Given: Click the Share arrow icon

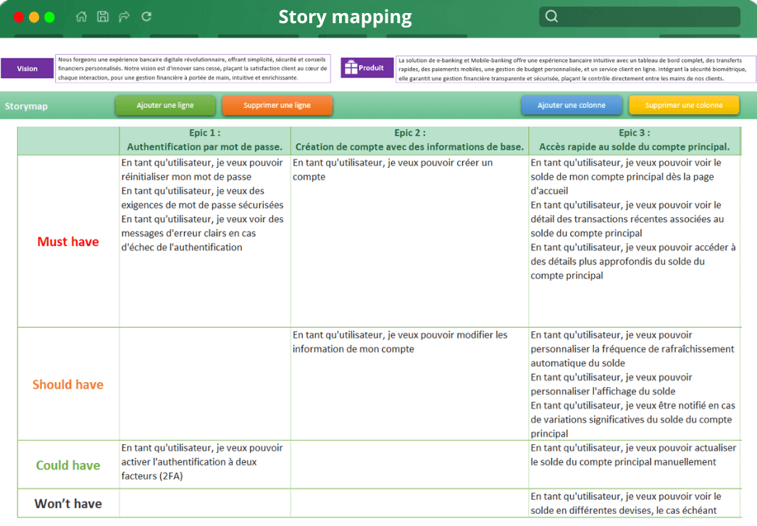Looking at the screenshot, I should tap(124, 16).
